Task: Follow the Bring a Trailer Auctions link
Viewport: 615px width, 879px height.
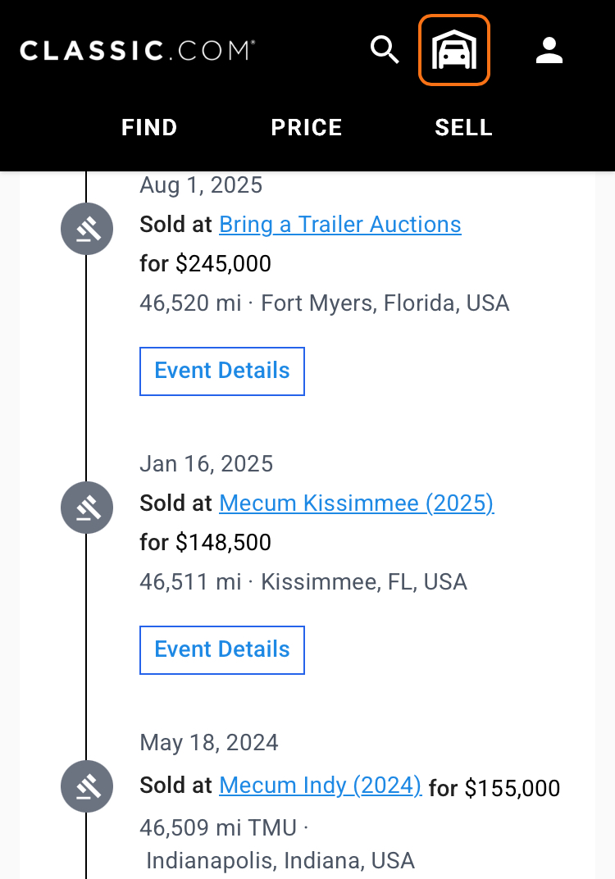Action: coord(340,225)
